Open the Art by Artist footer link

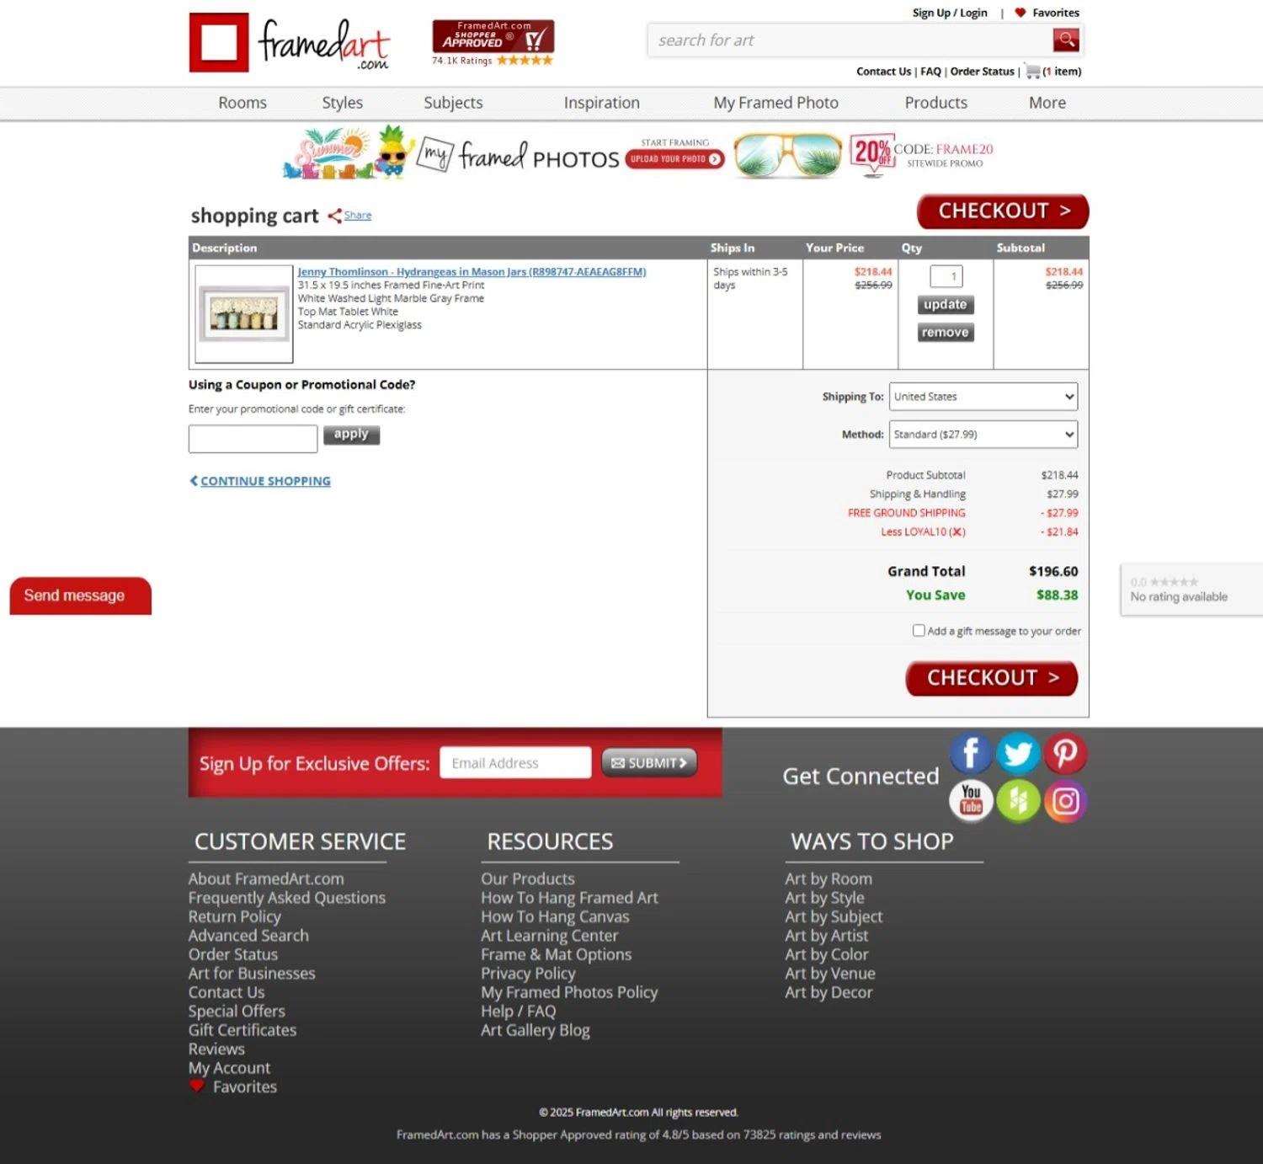pyautogui.click(x=826, y=936)
